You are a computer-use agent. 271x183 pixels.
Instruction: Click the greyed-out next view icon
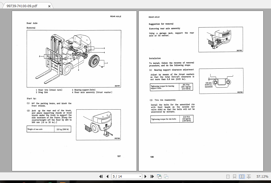point(166,176)
